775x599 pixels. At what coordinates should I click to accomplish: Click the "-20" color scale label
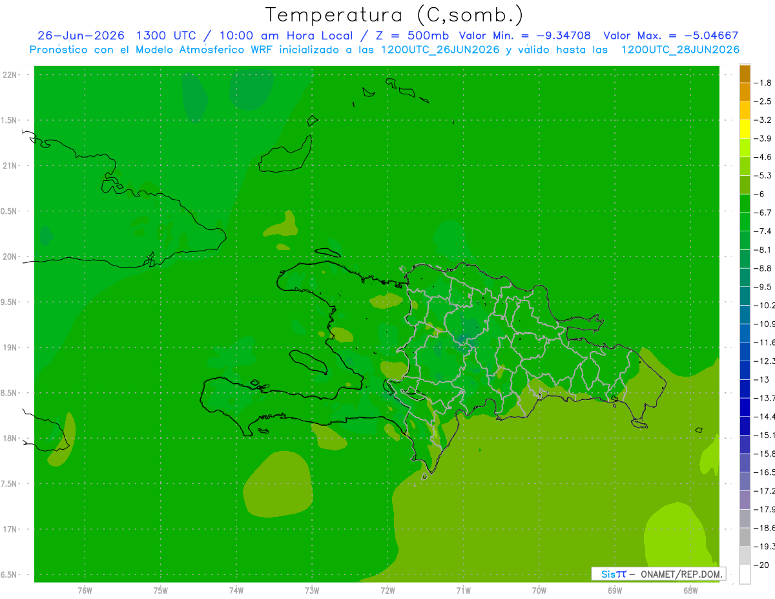tap(763, 565)
